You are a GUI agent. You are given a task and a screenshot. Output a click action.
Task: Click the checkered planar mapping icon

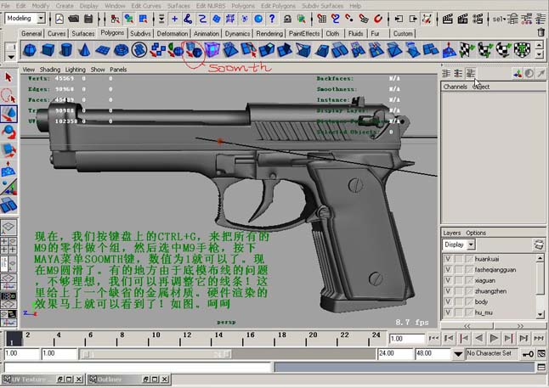(467, 50)
